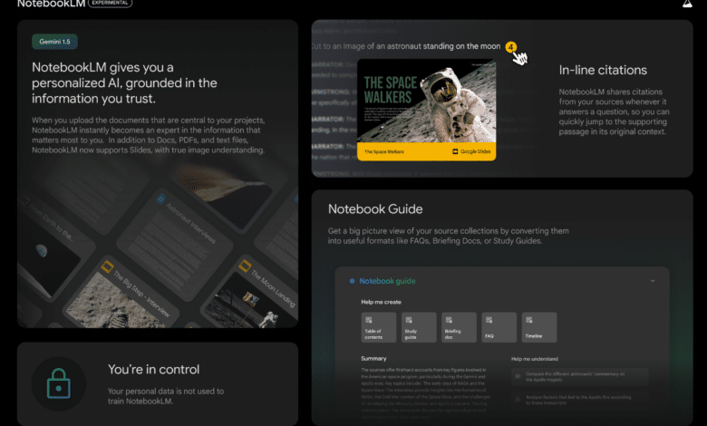The height and width of the screenshot is (426, 707).
Task: Generate a Study guide
Action: (418, 326)
